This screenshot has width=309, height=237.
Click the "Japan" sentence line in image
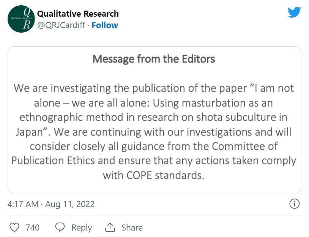pyautogui.click(x=154, y=132)
